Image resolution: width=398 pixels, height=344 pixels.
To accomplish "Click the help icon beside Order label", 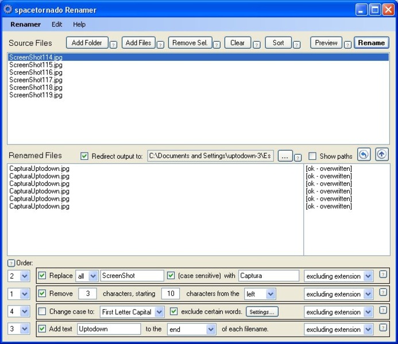I will coord(11,263).
